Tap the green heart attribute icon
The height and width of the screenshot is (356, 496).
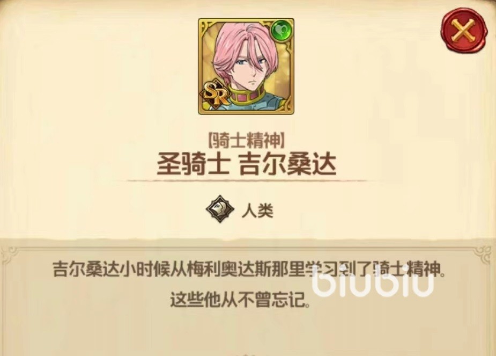point(282,31)
